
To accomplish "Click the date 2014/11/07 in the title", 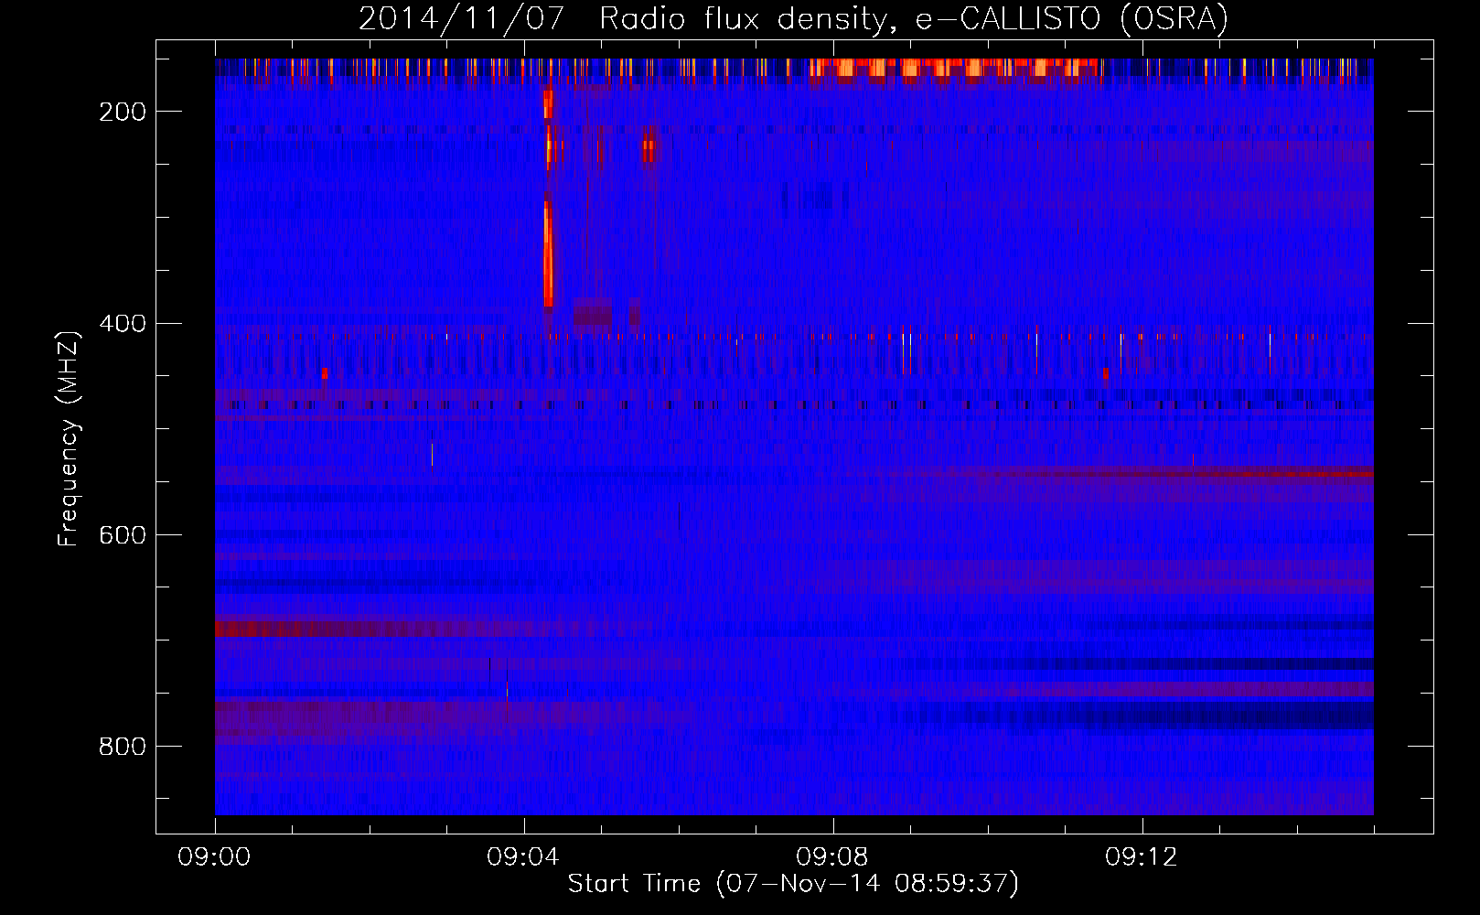I will click(461, 19).
